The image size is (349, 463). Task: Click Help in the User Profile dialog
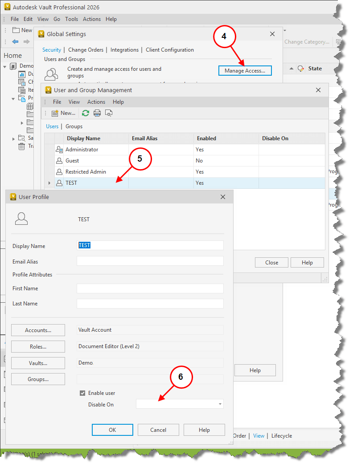204,430
